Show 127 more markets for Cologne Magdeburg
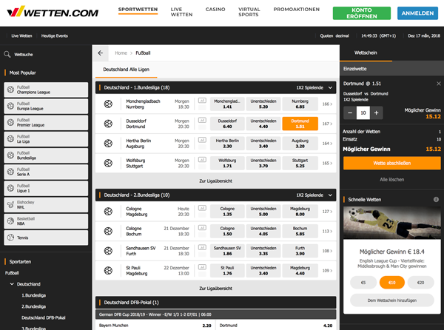The width and height of the screenshot is (444, 330). [327, 212]
